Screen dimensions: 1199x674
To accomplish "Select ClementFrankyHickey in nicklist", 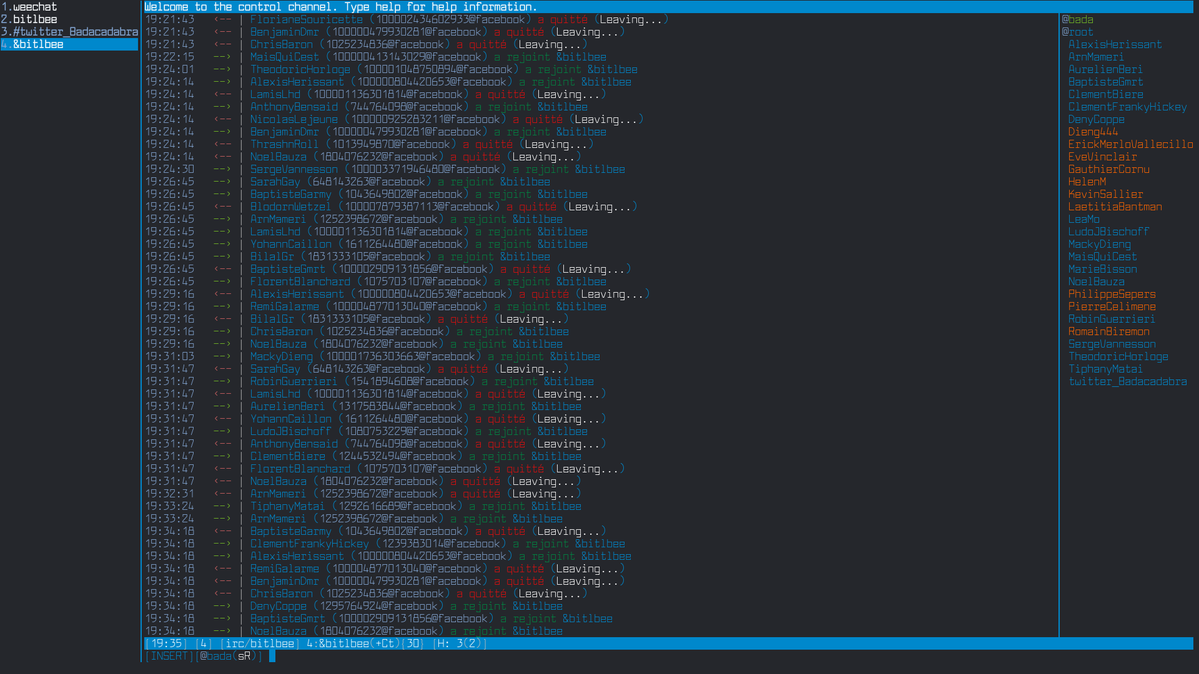I will point(1127,107).
